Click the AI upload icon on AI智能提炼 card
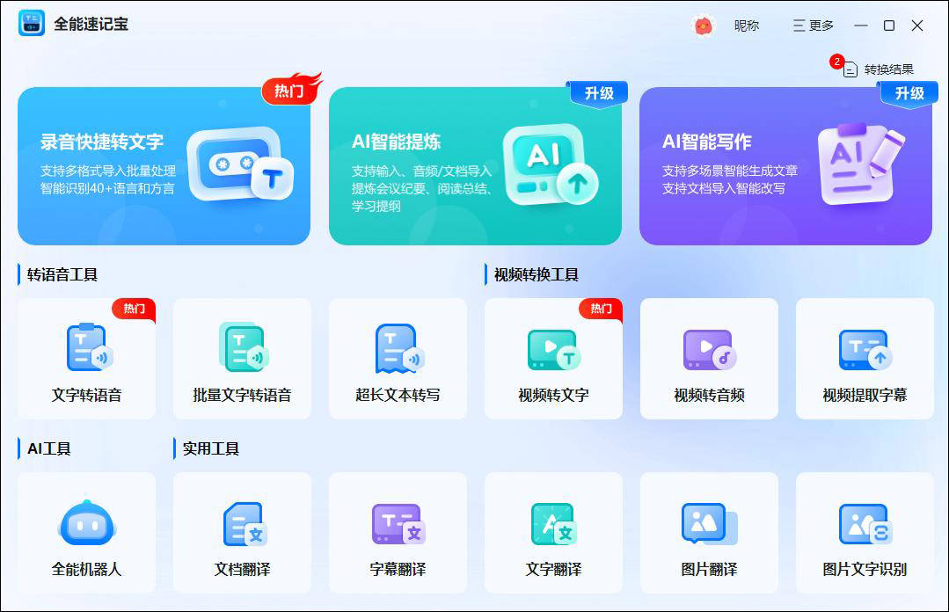Screen dimensions: 949x612 click(x=551, y=164)
